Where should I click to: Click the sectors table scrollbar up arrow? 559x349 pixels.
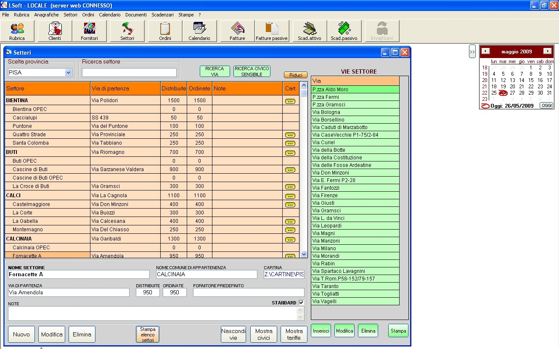[304, 85]
